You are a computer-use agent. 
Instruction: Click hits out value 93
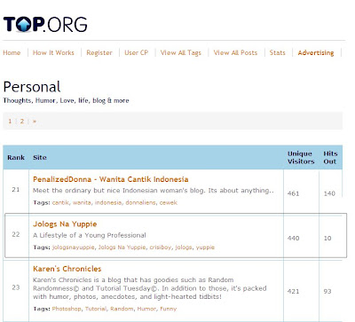(x=327, y=292)
